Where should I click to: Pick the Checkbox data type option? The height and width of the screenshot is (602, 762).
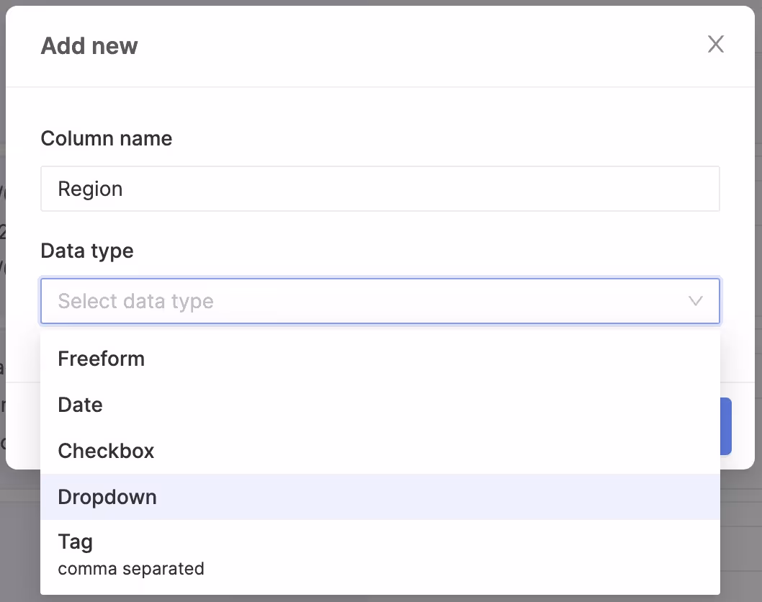pyautogui.click(x=107, y=451)
